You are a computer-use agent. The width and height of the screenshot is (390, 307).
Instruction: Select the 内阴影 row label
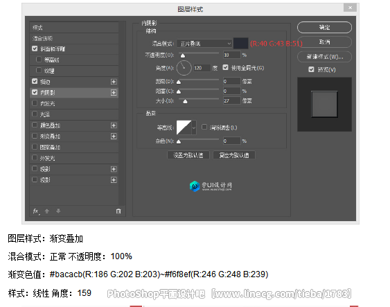click(x=48, y=93)
